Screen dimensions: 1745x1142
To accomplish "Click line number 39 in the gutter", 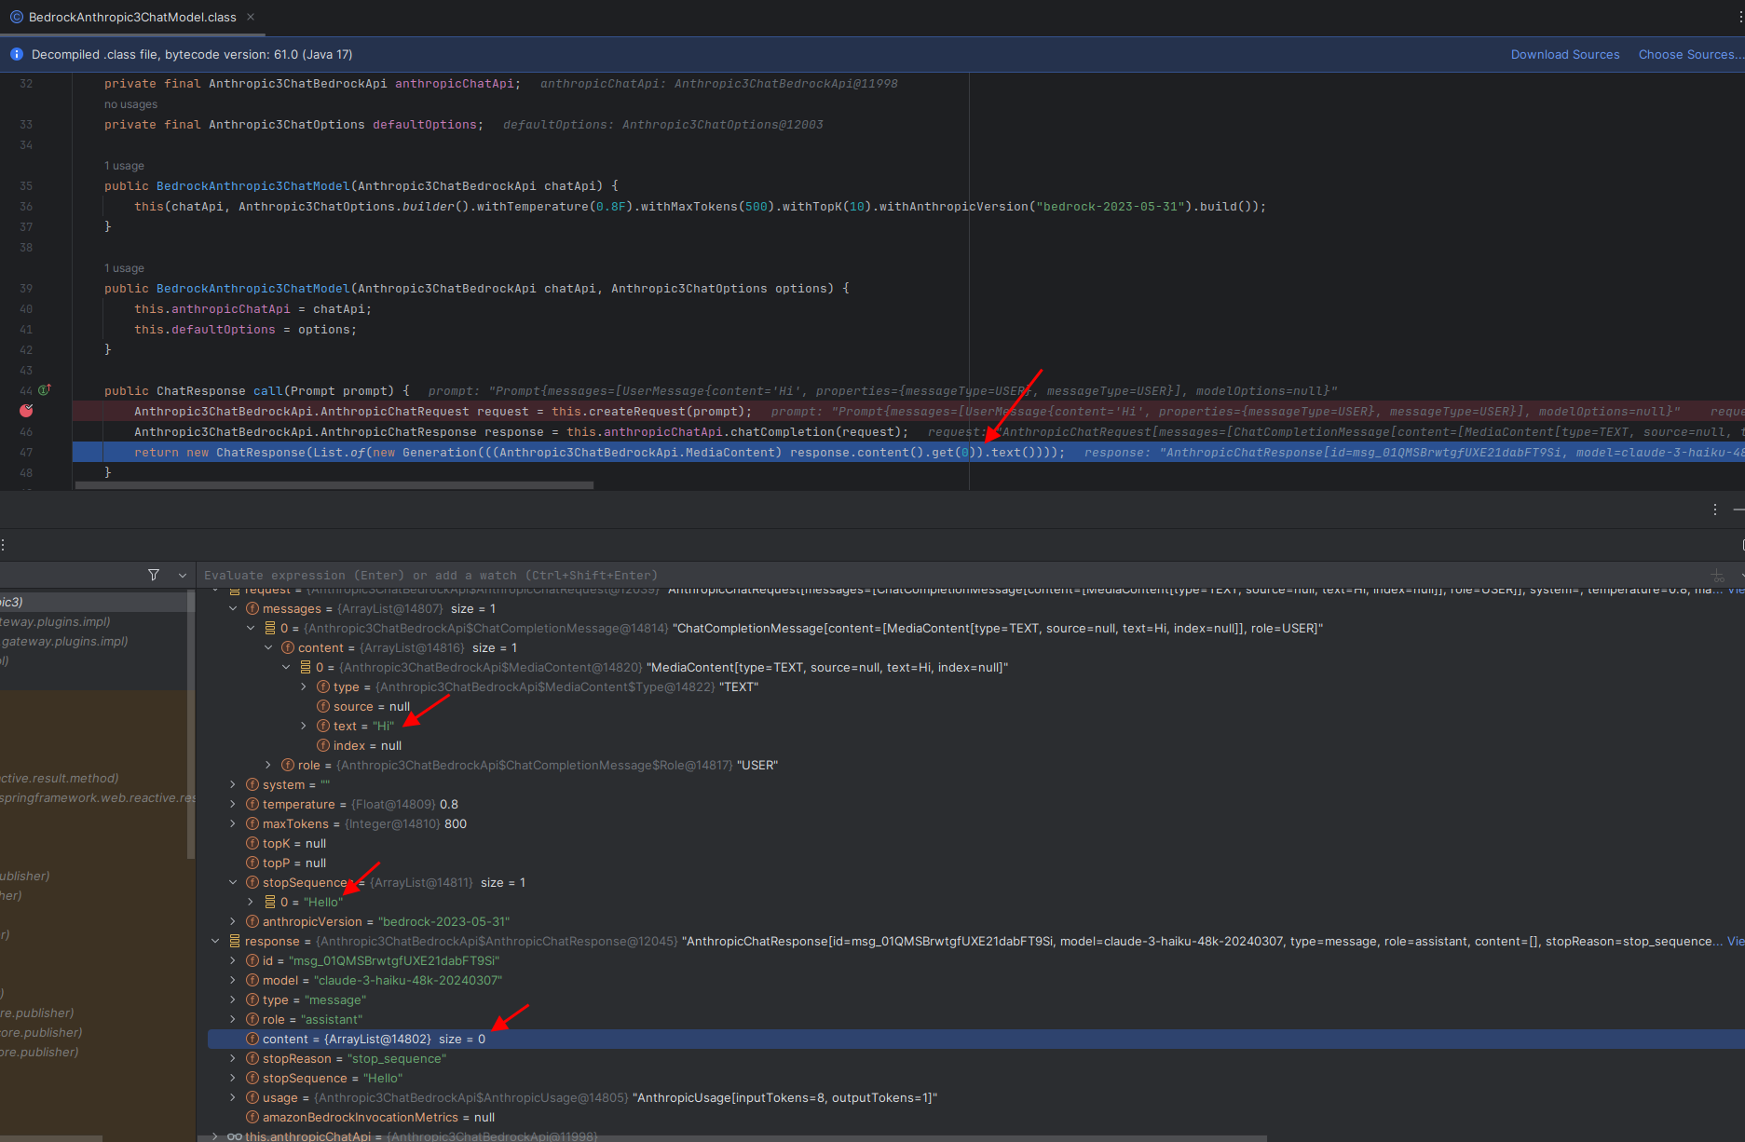I will [26, 288].
